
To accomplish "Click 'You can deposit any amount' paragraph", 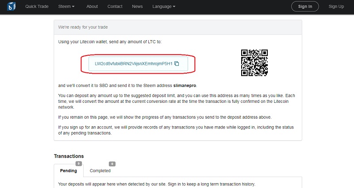I will pyautogui.click(x=177, y=102).
